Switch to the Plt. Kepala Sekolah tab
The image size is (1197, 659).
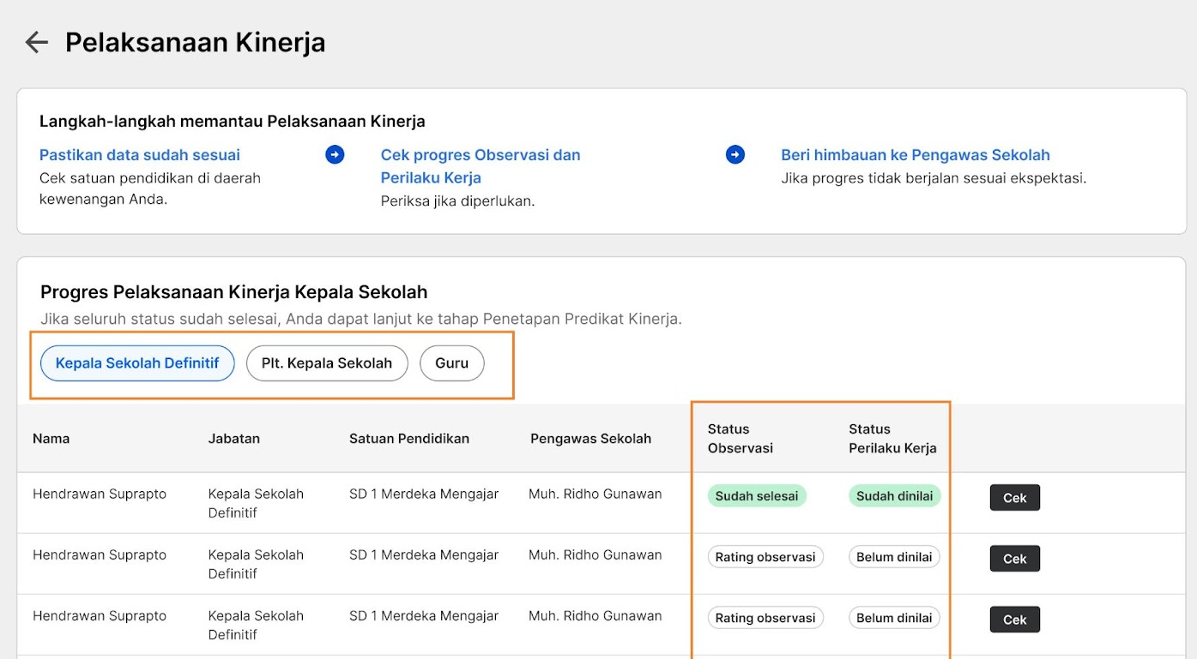click(327, 363)
